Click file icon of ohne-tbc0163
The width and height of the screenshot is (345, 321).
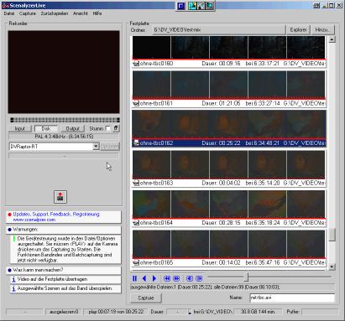click(x=136, y=184)
